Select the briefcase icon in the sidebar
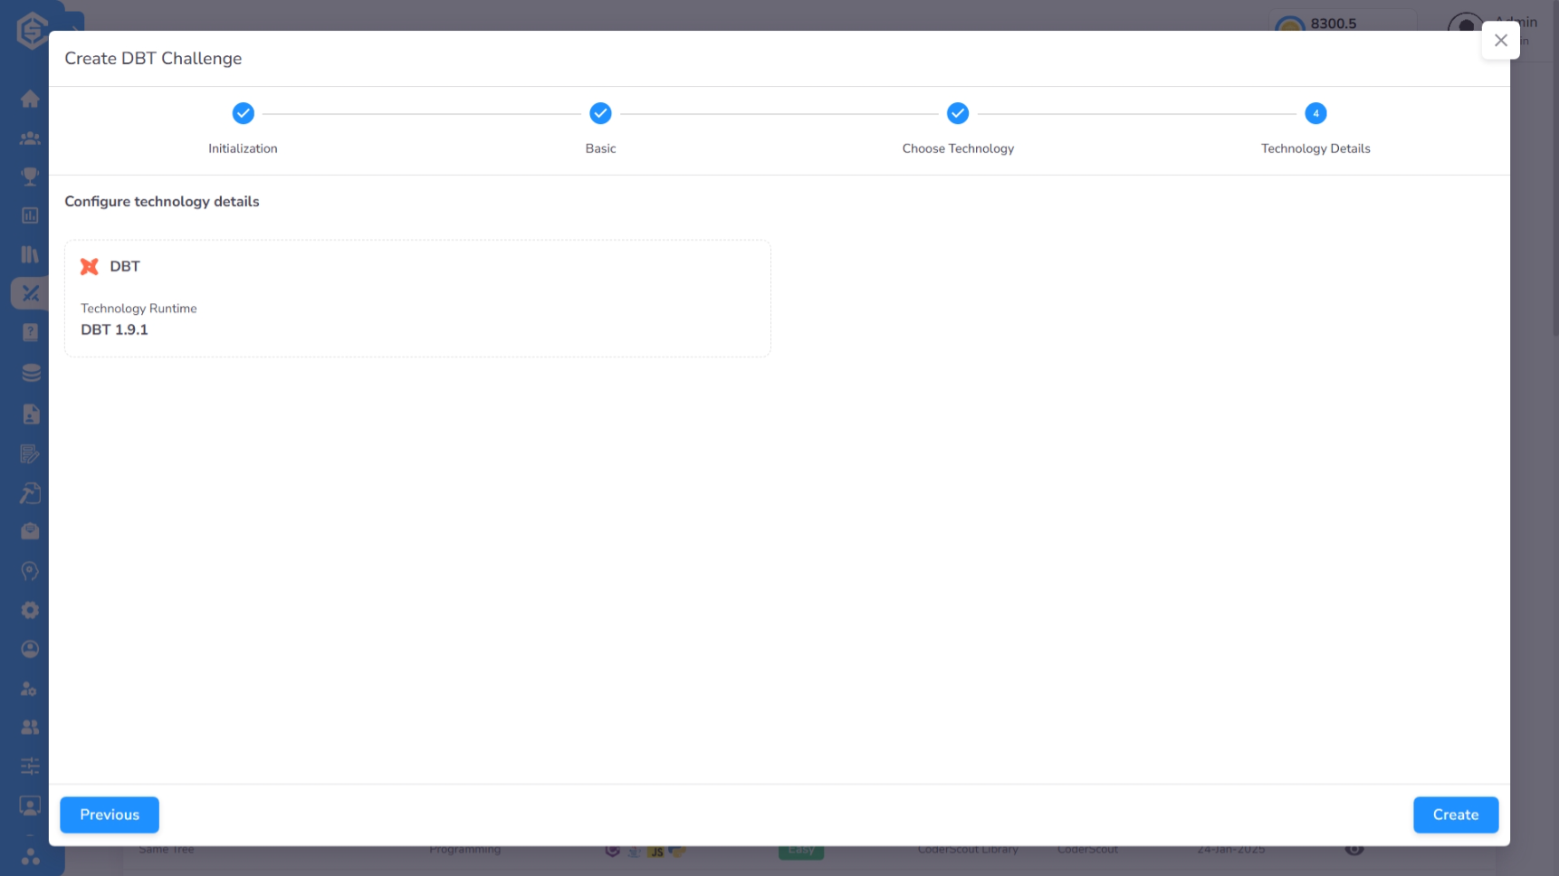The height and width of the screenshot is (876, 1559). [x=30, y=531]
